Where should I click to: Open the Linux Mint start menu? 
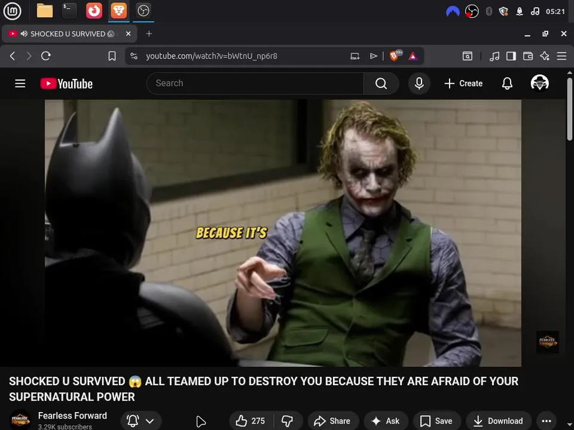click(x=12, y=11)
